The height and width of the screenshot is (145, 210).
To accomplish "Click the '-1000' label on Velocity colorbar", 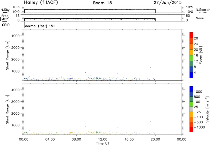I will [x=199, y=127].
